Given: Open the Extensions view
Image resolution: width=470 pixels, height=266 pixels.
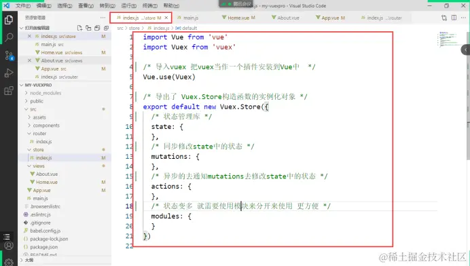Looking at the screenshot, I should point(9,90).
